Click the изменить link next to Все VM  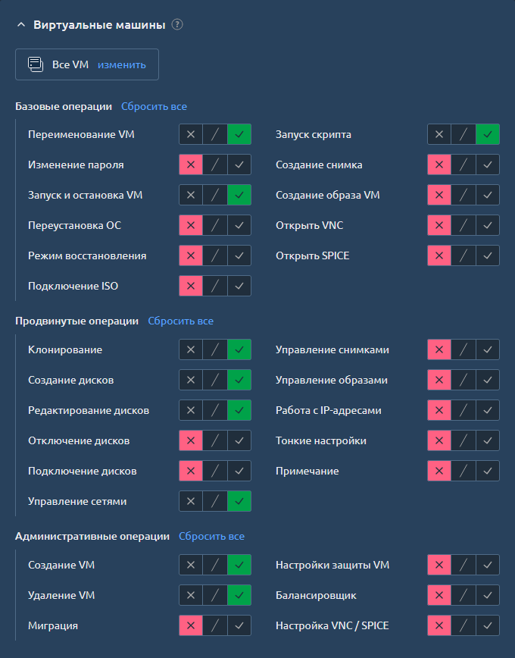[x=122, y=64]
